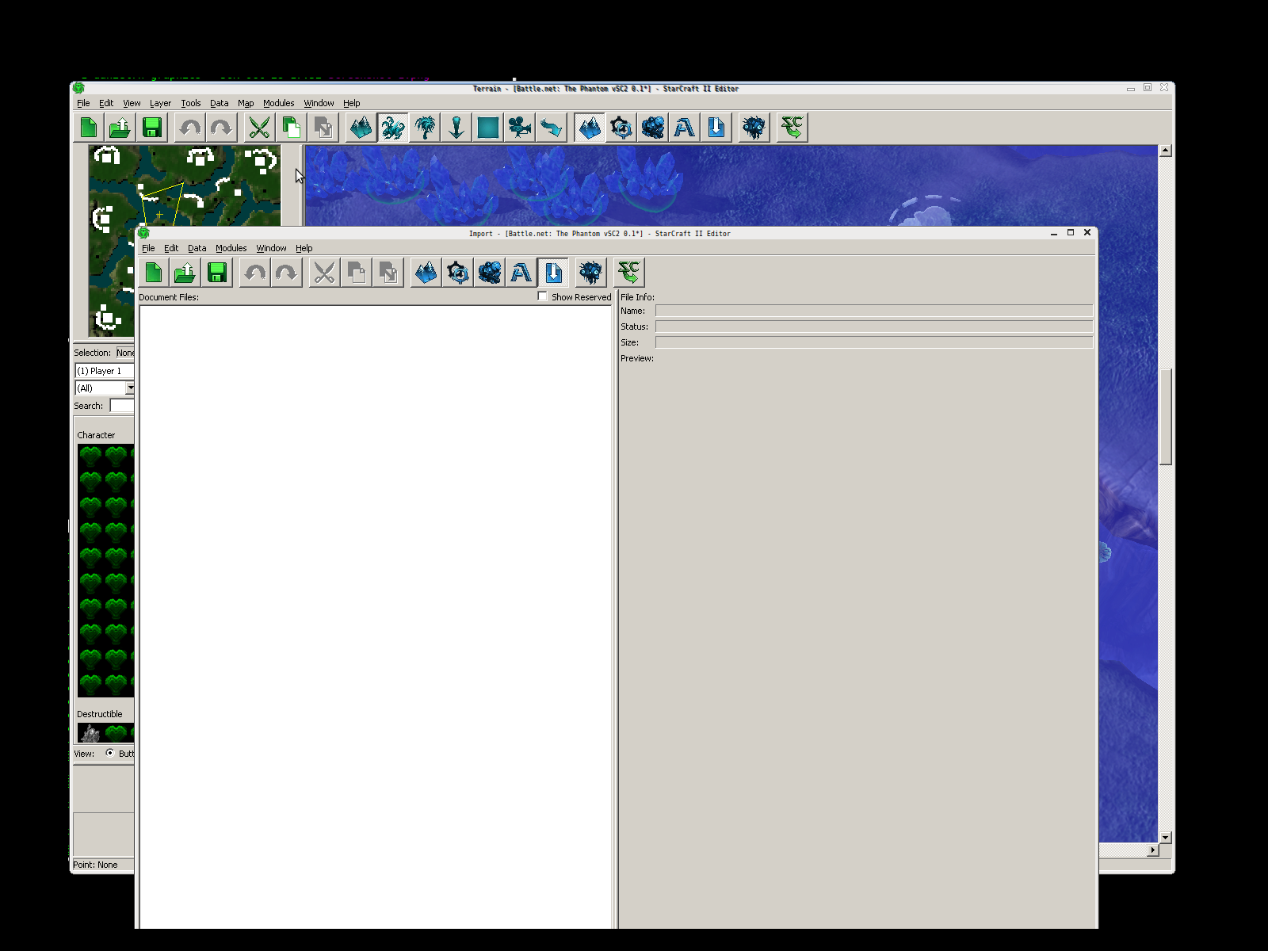Select the Units layer icon in Terrain toolbar

[393, 128]
